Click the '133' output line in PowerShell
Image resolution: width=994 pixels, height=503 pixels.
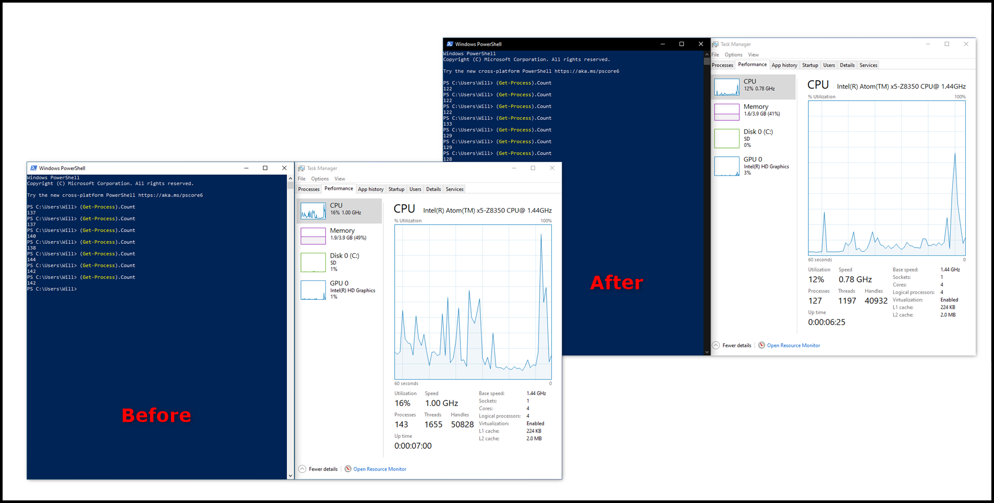point(447,124)
